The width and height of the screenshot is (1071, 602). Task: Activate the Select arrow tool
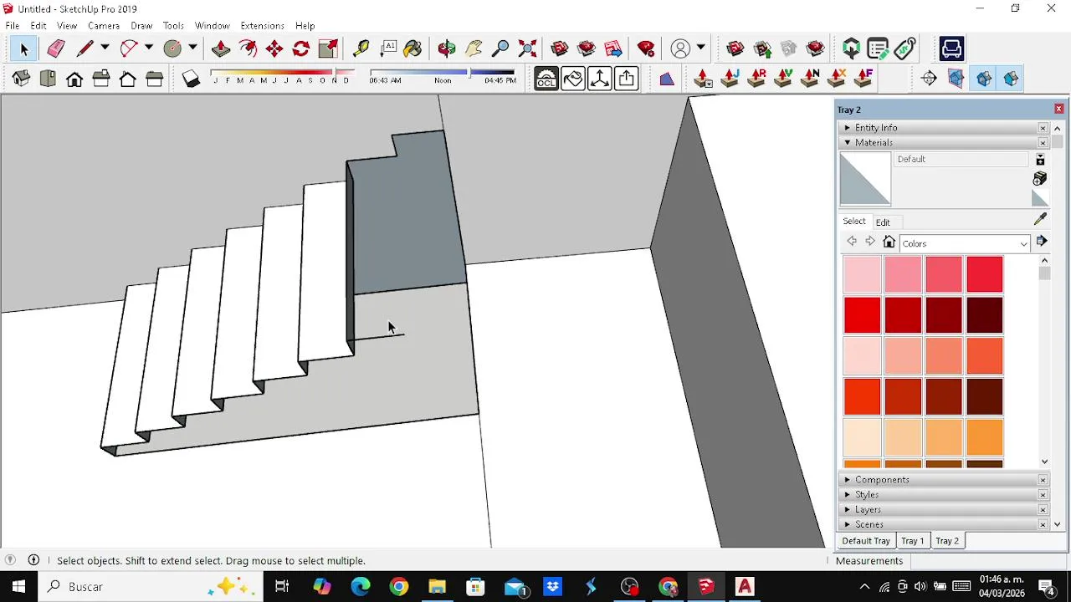[x=23, y=49]
